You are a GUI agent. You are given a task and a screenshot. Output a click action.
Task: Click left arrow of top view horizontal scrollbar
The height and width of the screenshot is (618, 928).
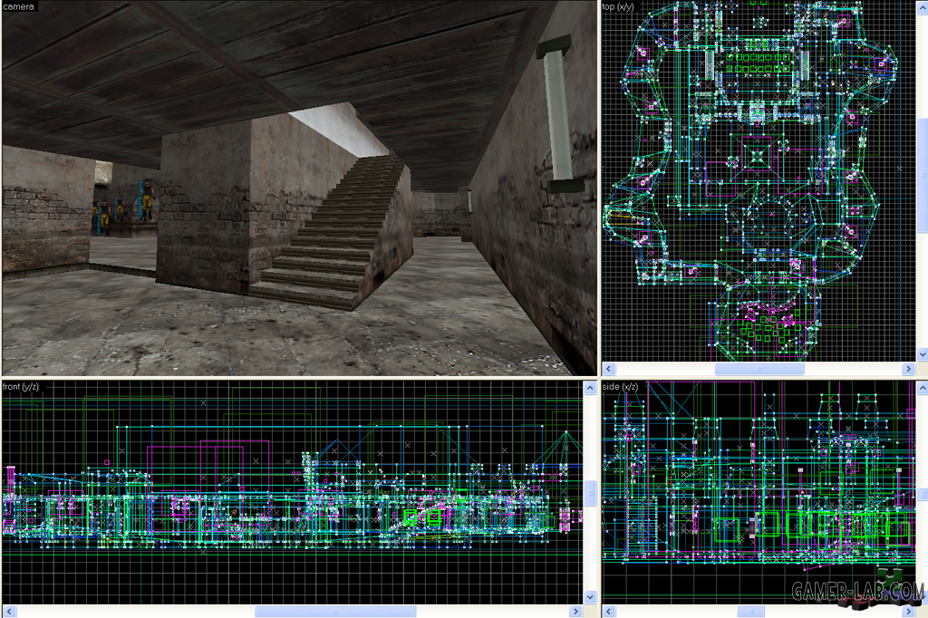pyautogui.click(x=608, y=369)
